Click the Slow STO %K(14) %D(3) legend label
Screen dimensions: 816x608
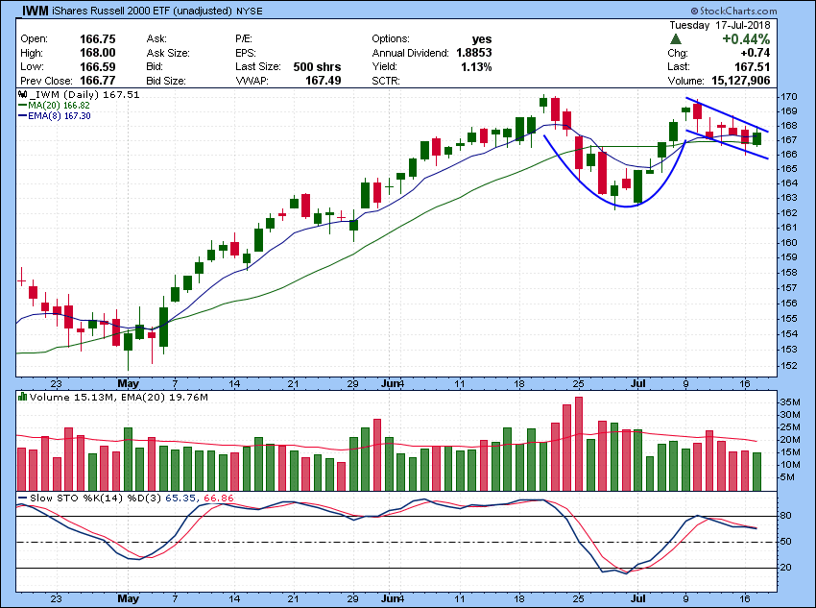95,499
